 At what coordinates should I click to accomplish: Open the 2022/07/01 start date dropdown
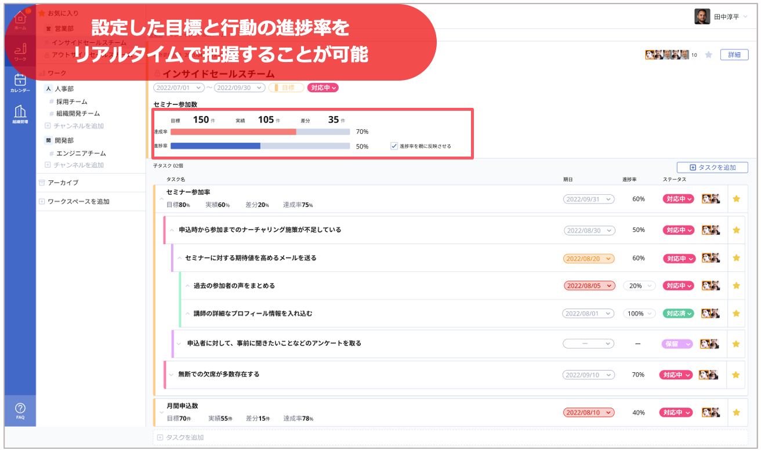[x=179, y=88]
